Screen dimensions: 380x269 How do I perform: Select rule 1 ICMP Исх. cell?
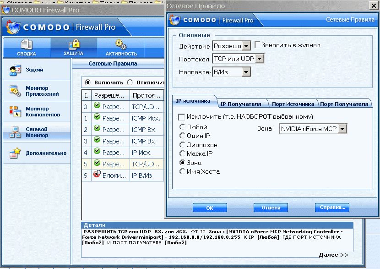click(x=147, y=118)
